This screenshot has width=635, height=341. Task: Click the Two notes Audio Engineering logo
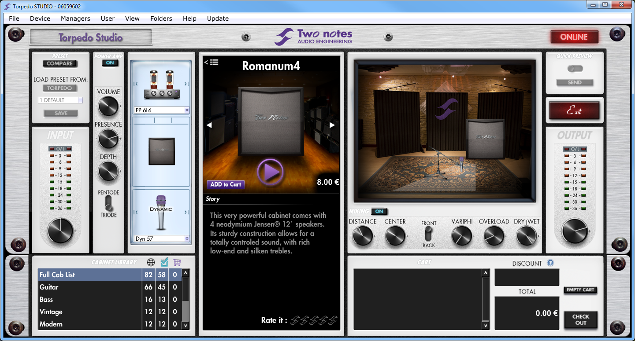point(313,37)
